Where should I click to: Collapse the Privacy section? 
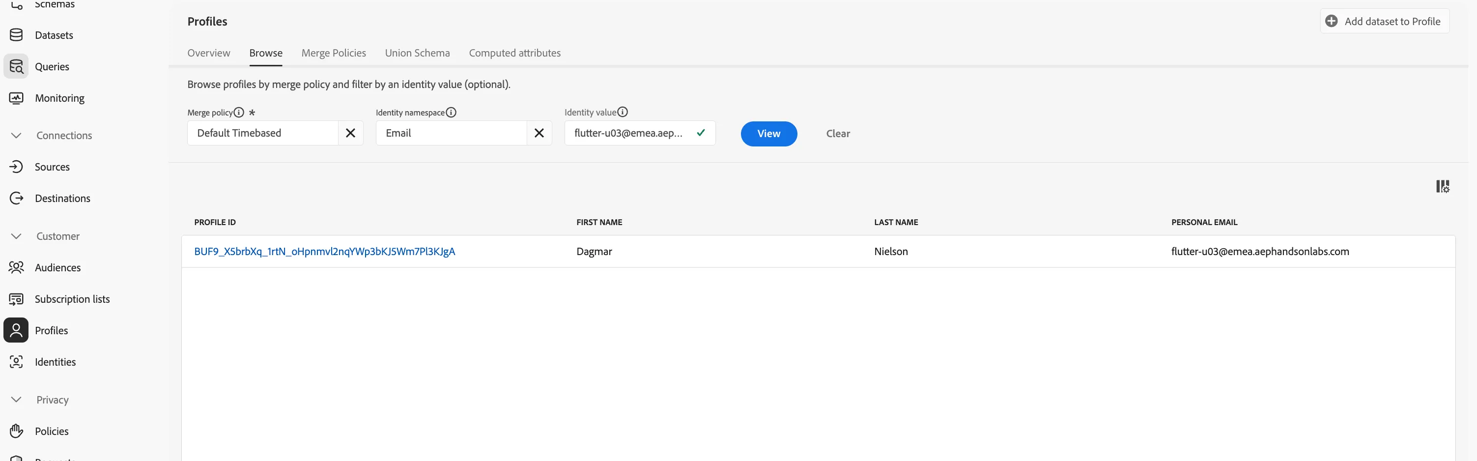pos(16,400)
